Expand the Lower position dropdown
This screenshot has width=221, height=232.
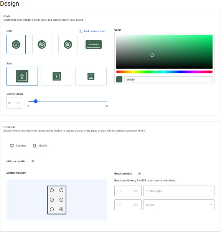click(179, 205)
